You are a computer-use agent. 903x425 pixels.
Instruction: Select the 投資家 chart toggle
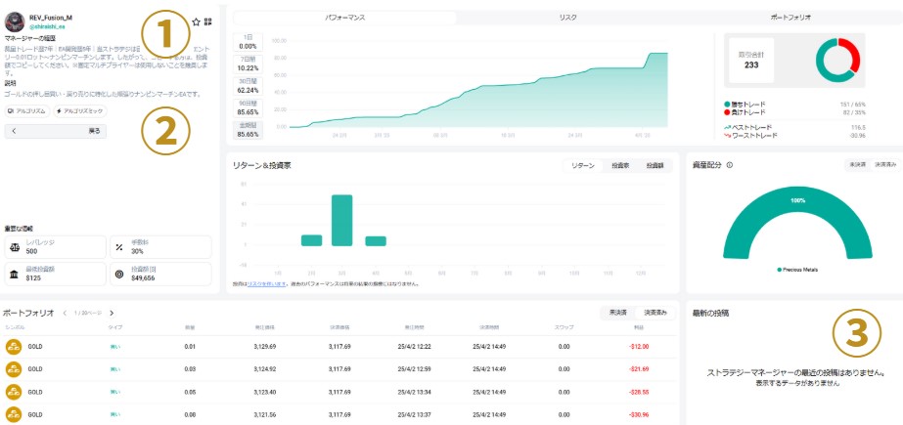tap(620, 166)
